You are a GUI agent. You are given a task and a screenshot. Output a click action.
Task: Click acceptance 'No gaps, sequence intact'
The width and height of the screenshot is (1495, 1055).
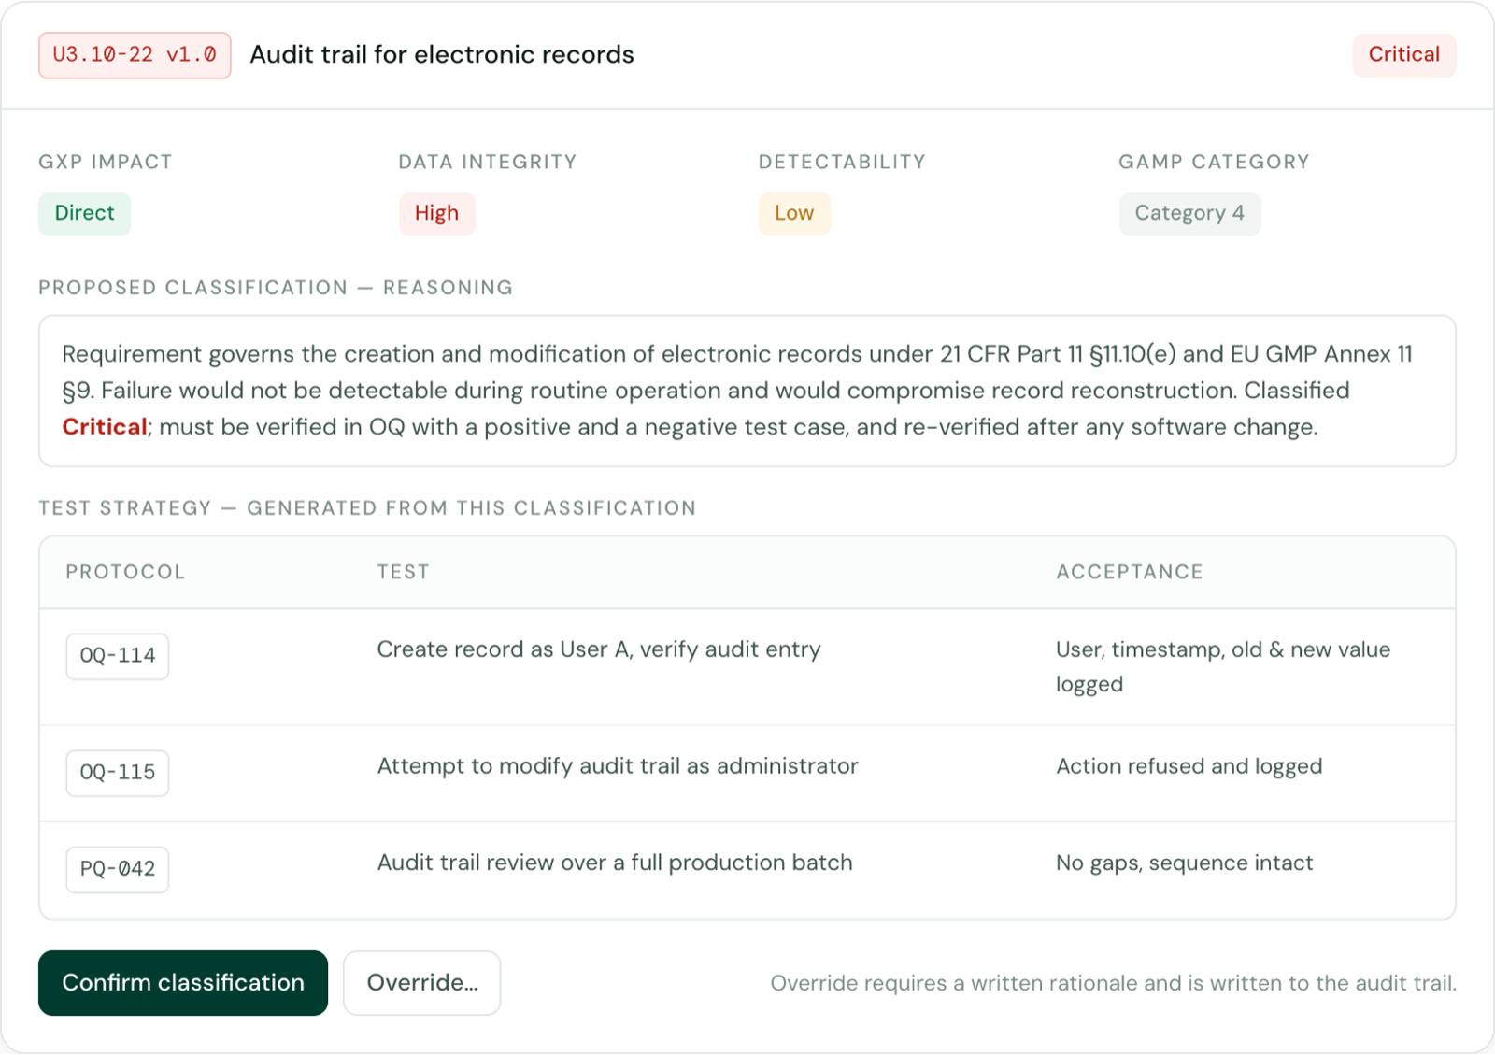pos(1185,863)
